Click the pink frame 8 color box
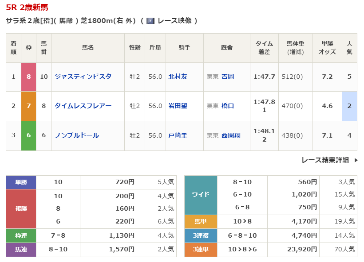The height and width of the screenshot is (262, 364). pos(28,77)
